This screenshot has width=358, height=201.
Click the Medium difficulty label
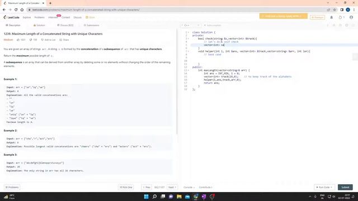point(8,40)
